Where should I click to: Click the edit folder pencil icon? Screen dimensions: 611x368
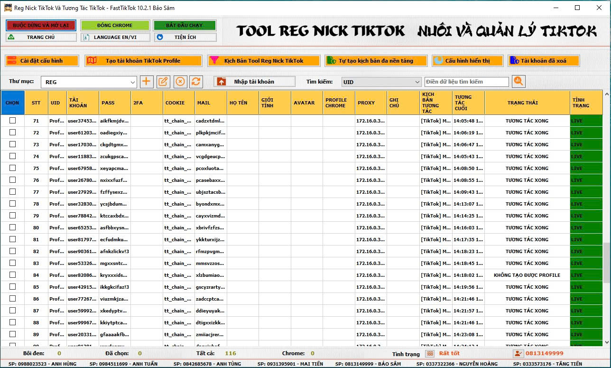coord(163,81)
